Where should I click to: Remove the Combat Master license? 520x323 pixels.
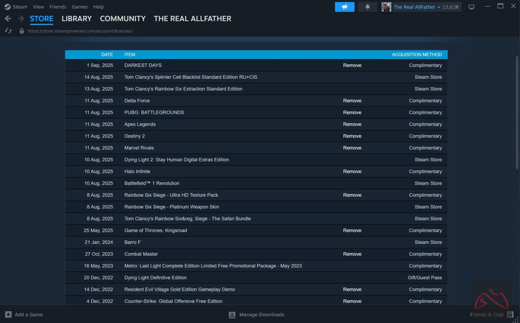[352, 254]
